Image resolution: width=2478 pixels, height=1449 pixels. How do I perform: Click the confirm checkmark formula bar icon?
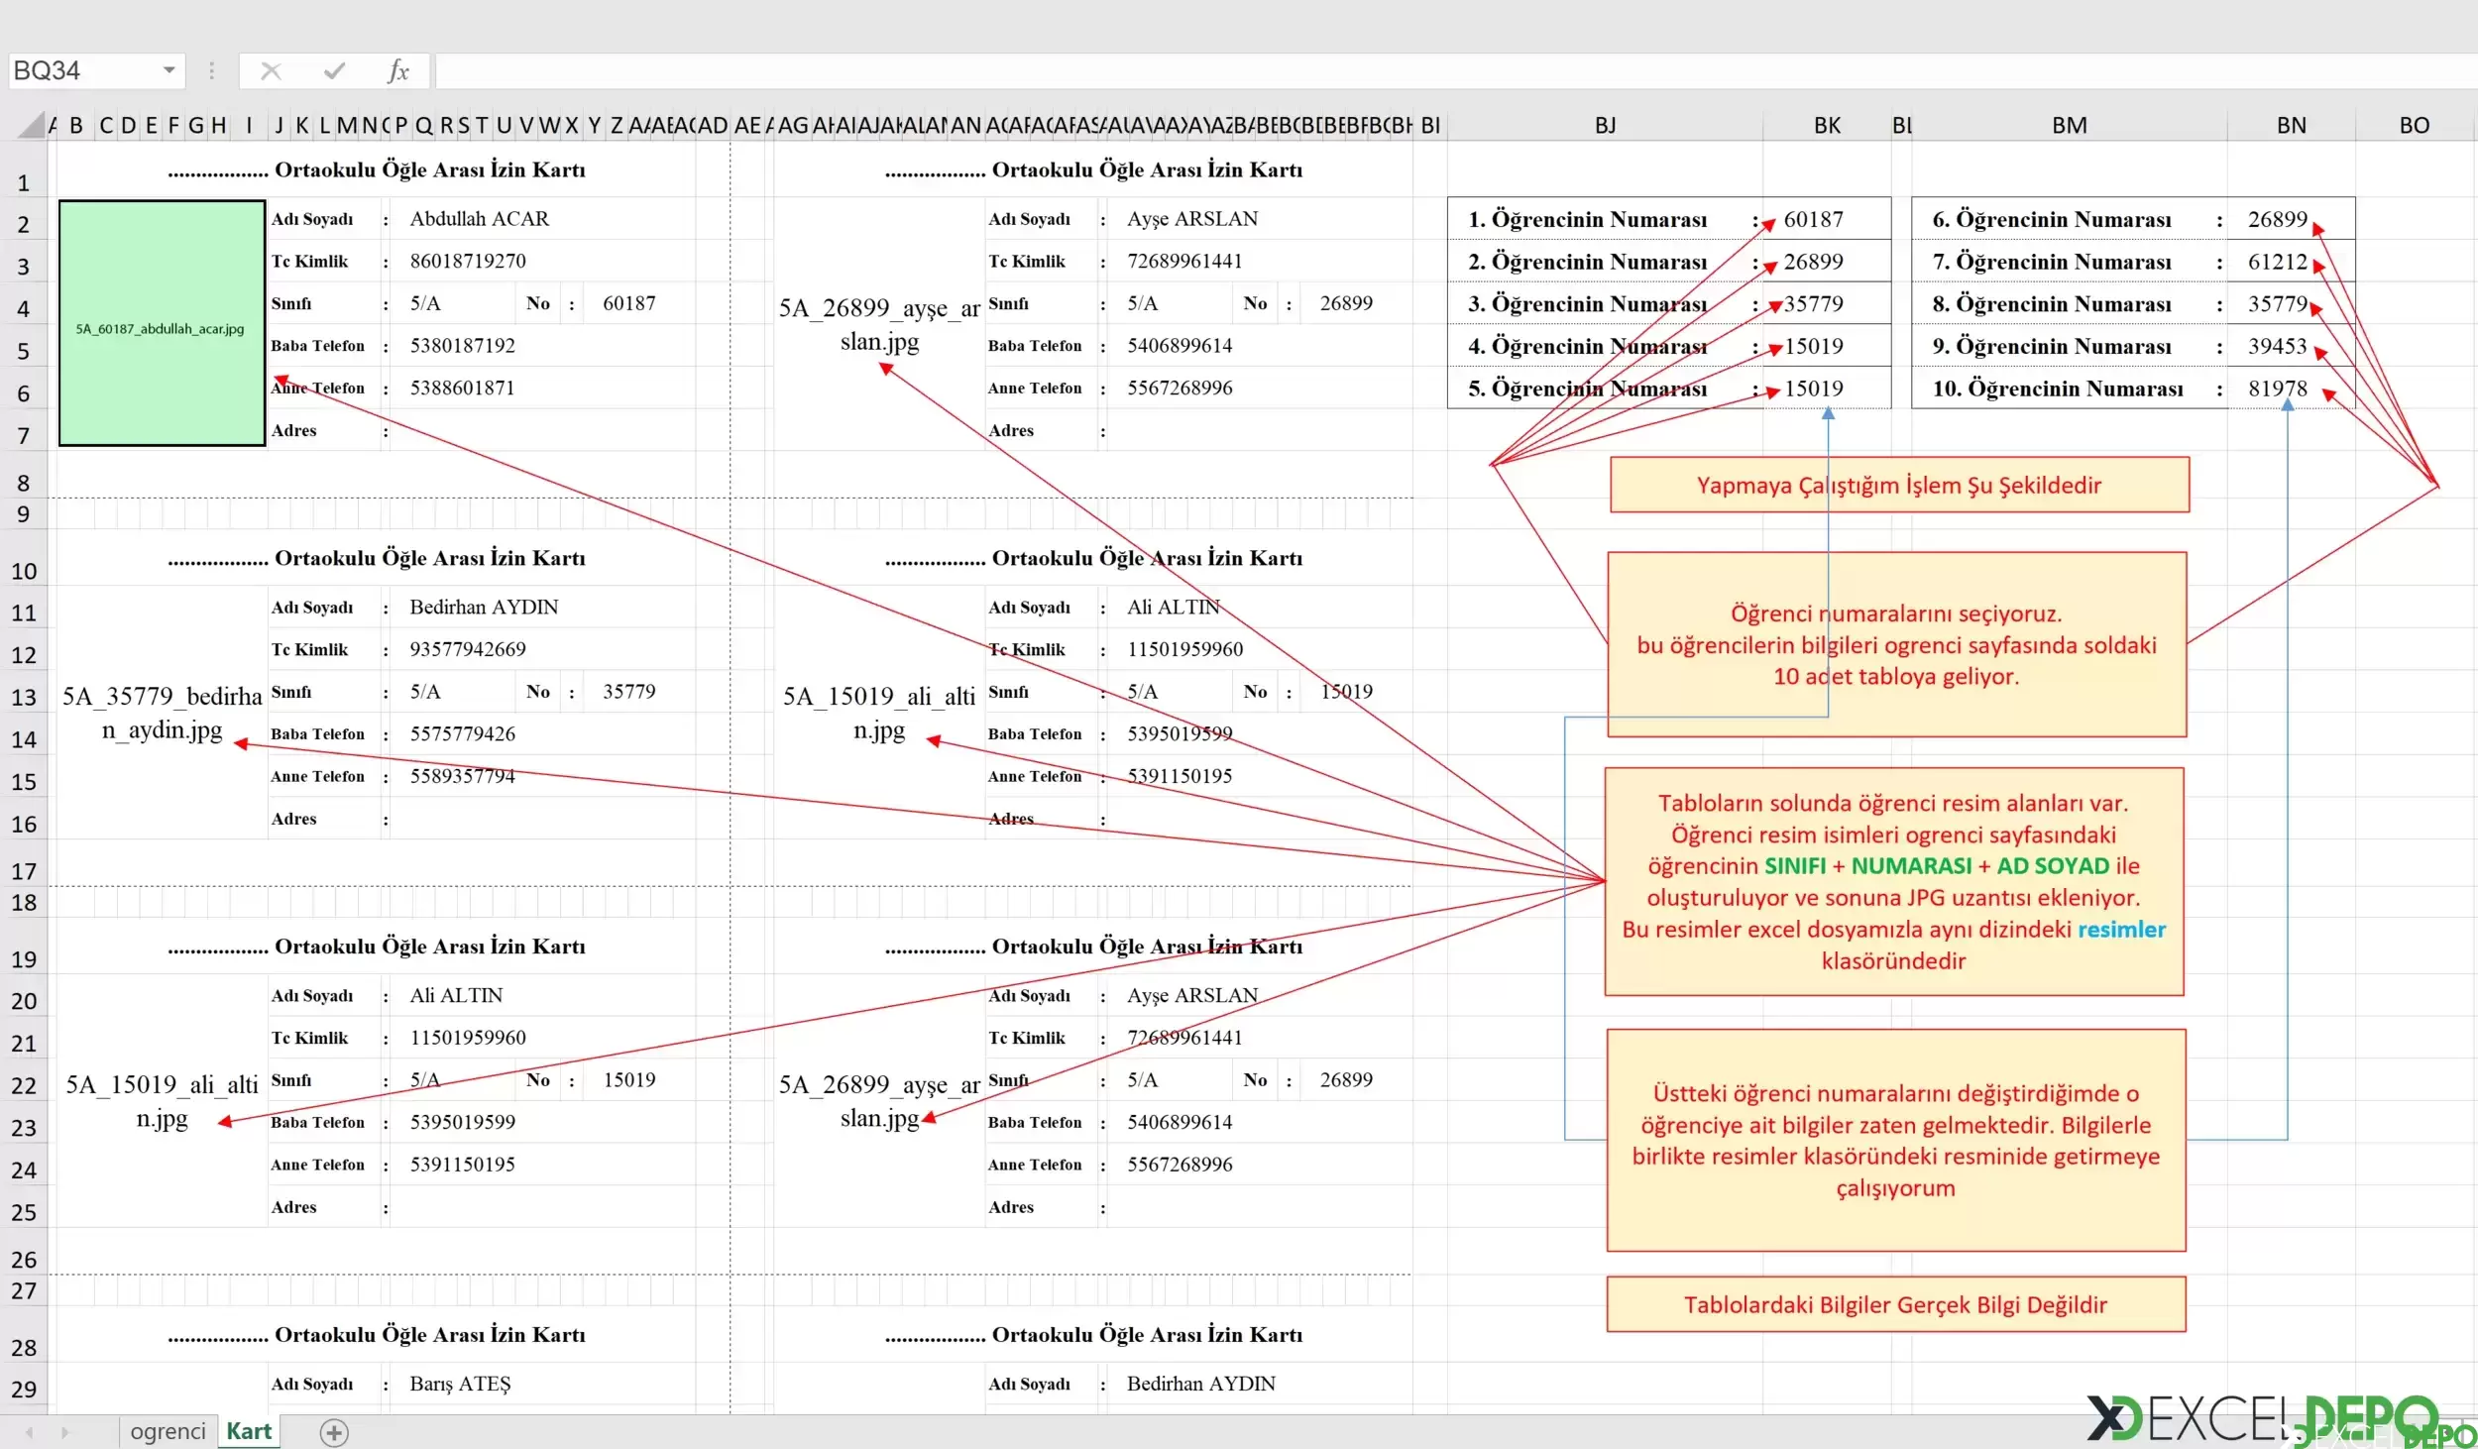pyautogui.click(x=334, y=70)
